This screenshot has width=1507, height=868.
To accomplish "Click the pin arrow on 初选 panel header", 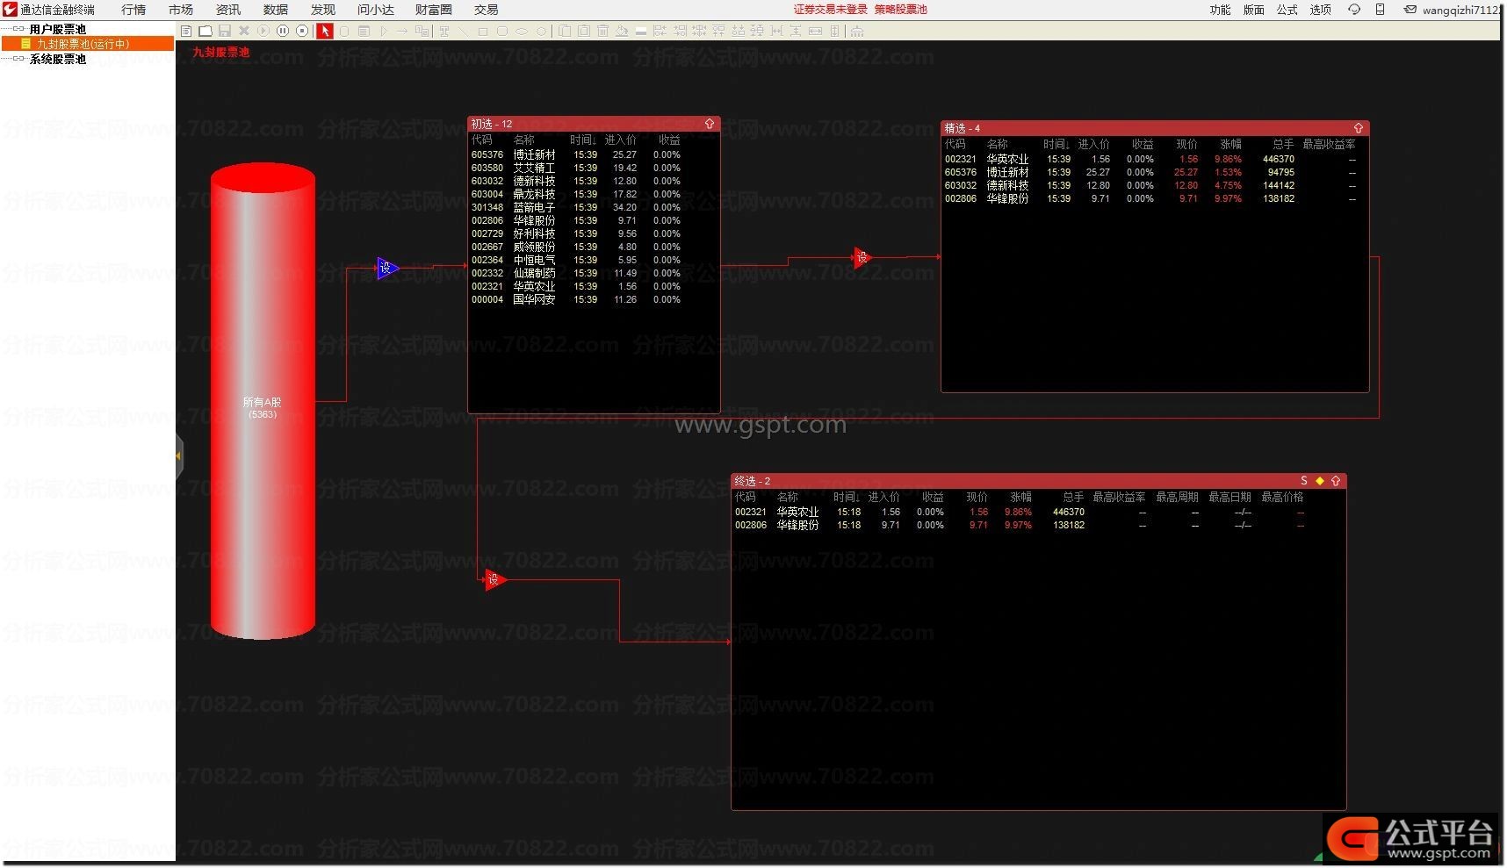I will (x=710, y=124).
